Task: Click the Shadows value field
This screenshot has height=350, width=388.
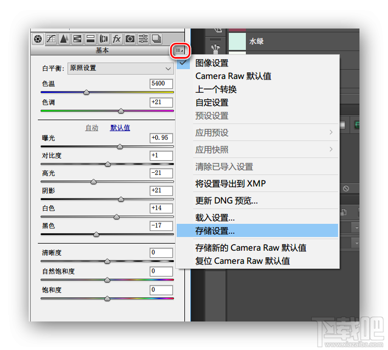Action: tap(161, 191)
